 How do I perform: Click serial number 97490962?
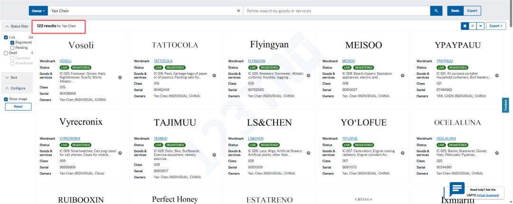444,90
